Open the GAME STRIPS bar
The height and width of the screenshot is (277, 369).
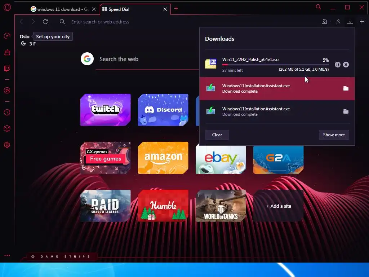[62, 256]
